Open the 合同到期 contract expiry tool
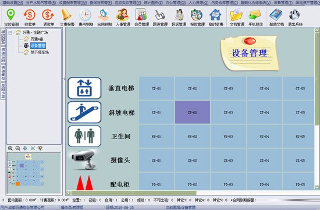Screen dimensions: 320x210 (x=104, y=17)
